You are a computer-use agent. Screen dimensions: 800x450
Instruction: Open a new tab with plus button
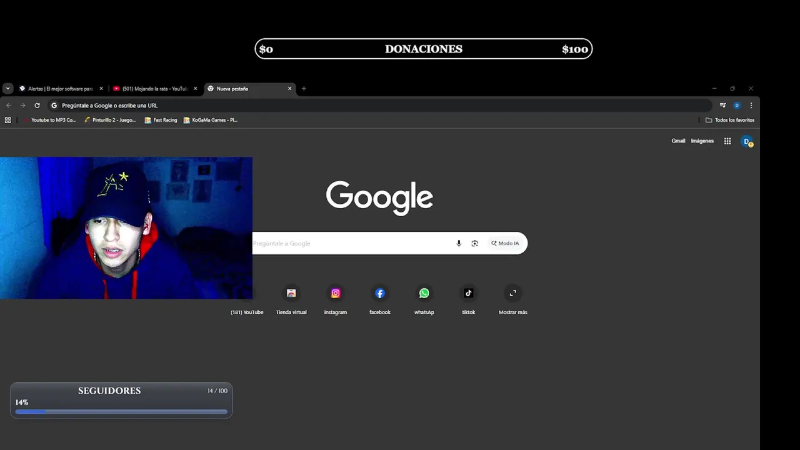[x=304, y=89]
